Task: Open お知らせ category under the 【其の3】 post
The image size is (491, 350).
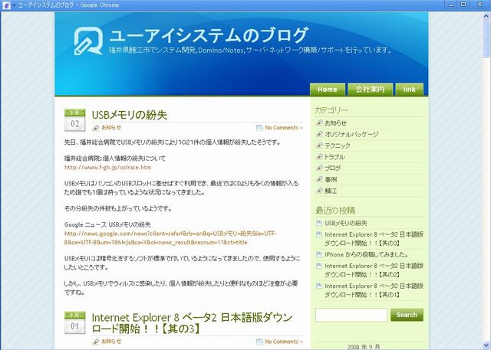Action: (x=111, y=342)
